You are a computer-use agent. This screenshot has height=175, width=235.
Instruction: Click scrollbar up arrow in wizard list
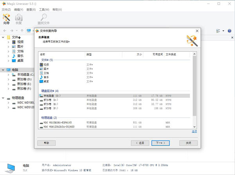pyautogui.click(x=194, y=54)
